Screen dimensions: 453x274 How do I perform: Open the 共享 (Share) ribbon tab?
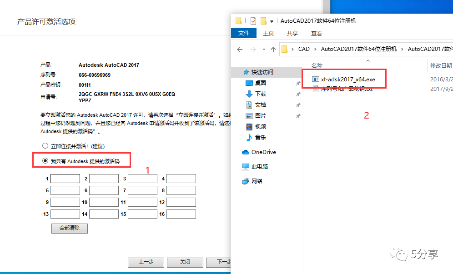click(x=292, y=34)
